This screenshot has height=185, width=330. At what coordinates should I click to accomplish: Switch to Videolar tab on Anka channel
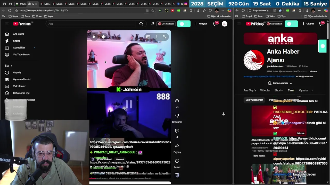coord(265,90)
